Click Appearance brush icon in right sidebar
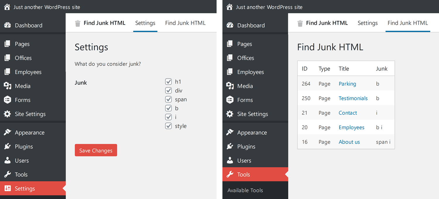This screenshot has width=439, height=199. point(230,132)
